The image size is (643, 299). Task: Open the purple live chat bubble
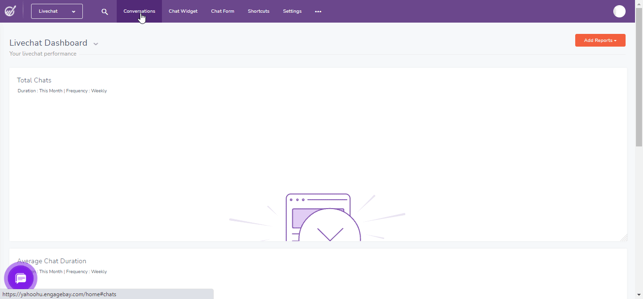click(x=21, y=278)
